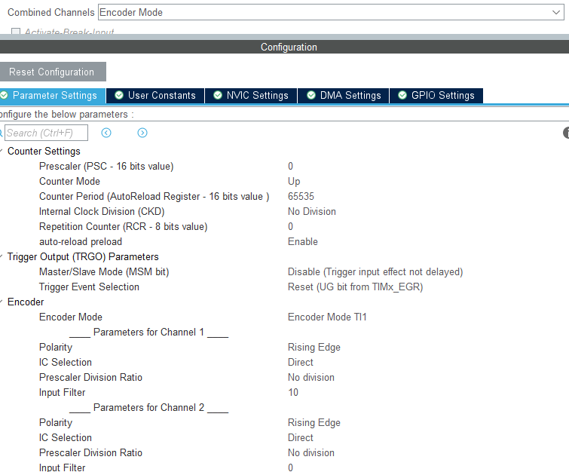Collapse the Counter Settings group

[1, 151]
